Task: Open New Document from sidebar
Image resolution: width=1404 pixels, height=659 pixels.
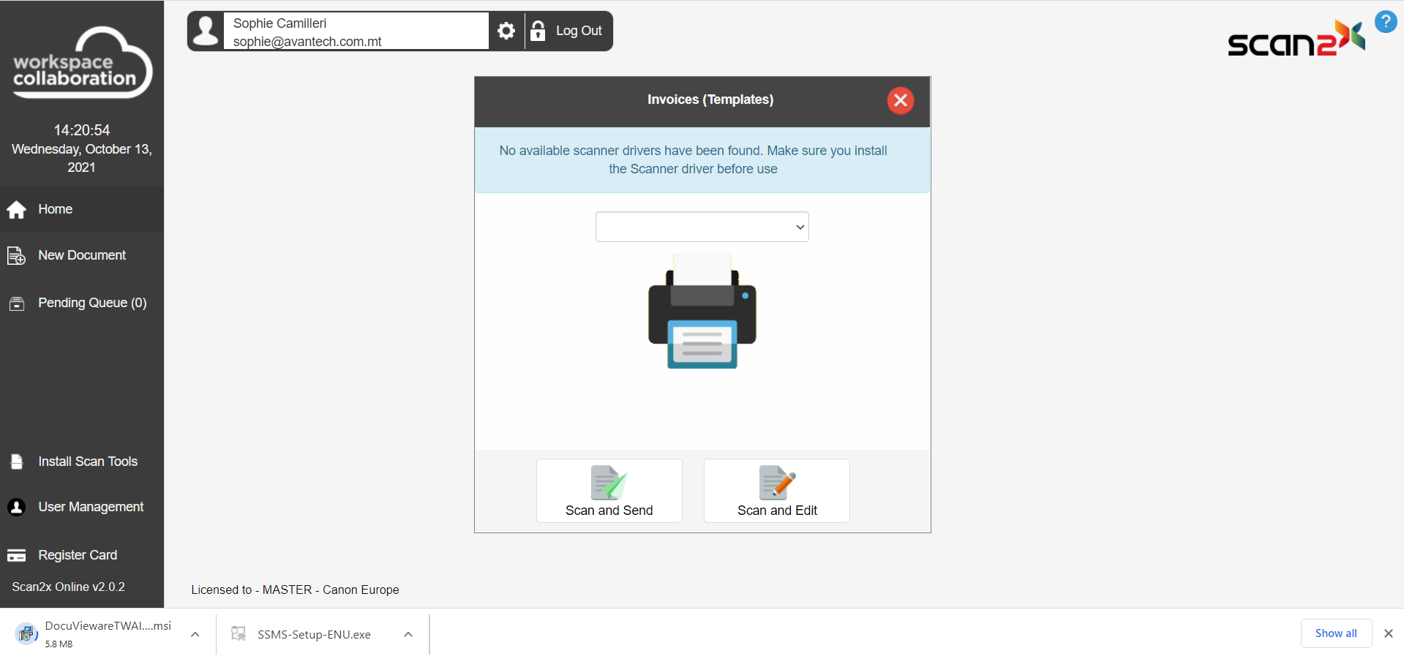Action: point(81,255)
